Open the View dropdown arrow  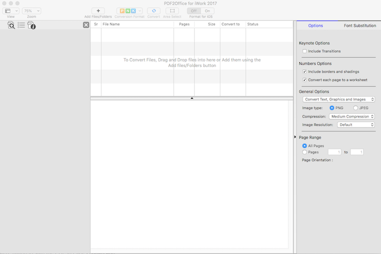[16, 11]
